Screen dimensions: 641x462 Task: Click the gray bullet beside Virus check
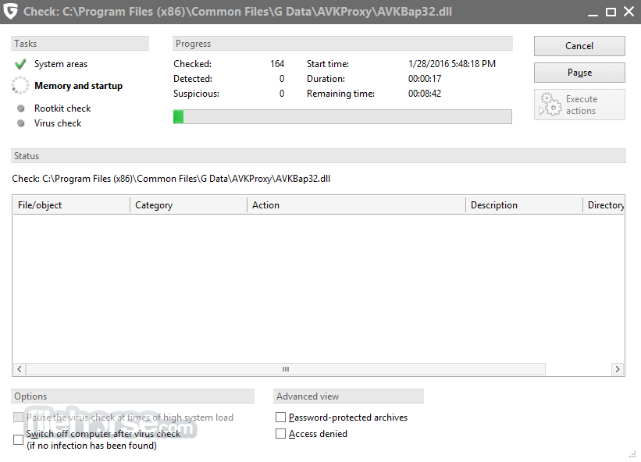pyautogui.click(x=21, y=123)
